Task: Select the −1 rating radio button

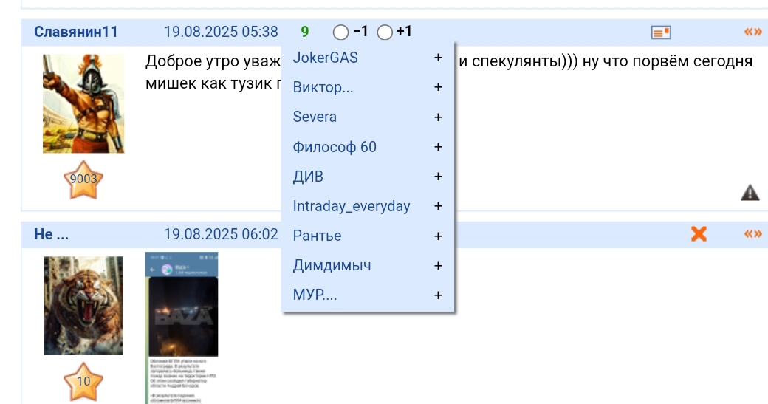Action: coord(341,32)
